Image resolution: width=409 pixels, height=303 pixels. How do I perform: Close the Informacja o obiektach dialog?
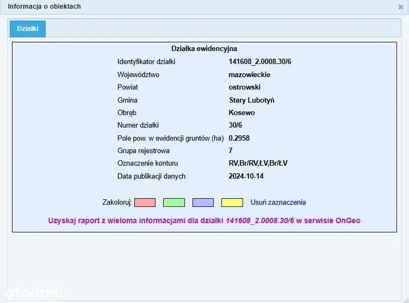pyautogui.click(x=401, y=7)
